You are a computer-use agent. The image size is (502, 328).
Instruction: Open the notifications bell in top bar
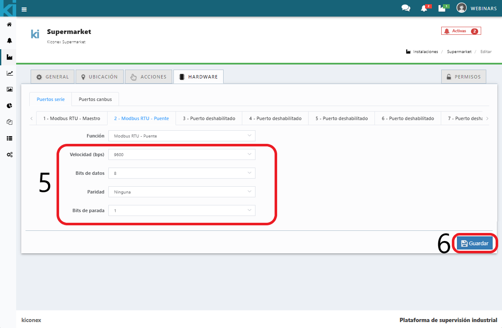(x=424, y=8)
